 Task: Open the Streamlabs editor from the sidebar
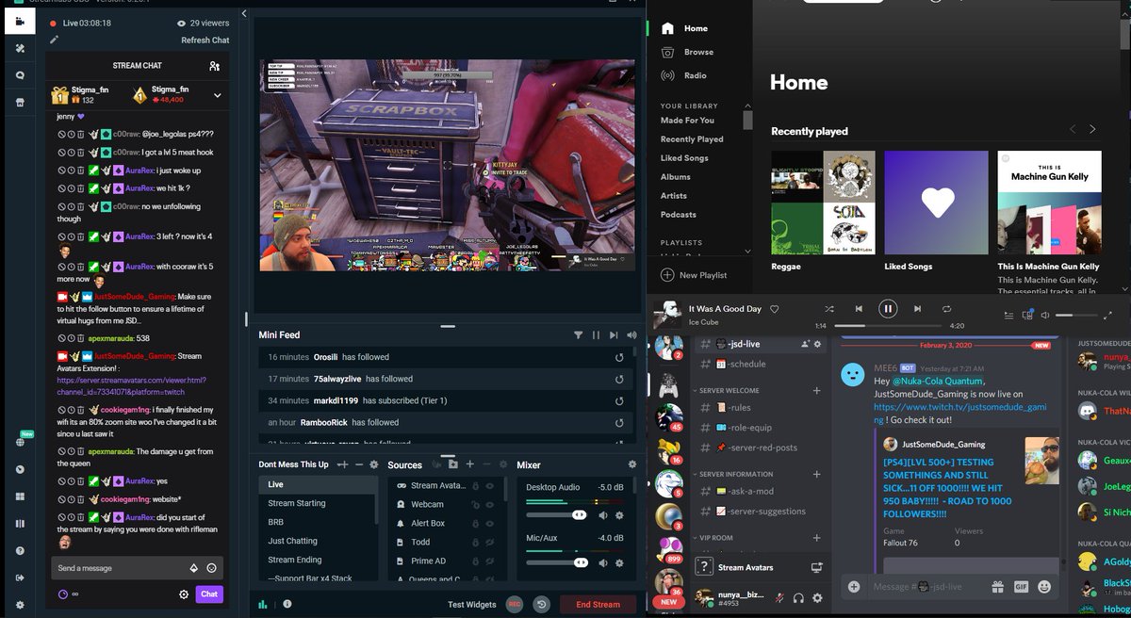20,21
